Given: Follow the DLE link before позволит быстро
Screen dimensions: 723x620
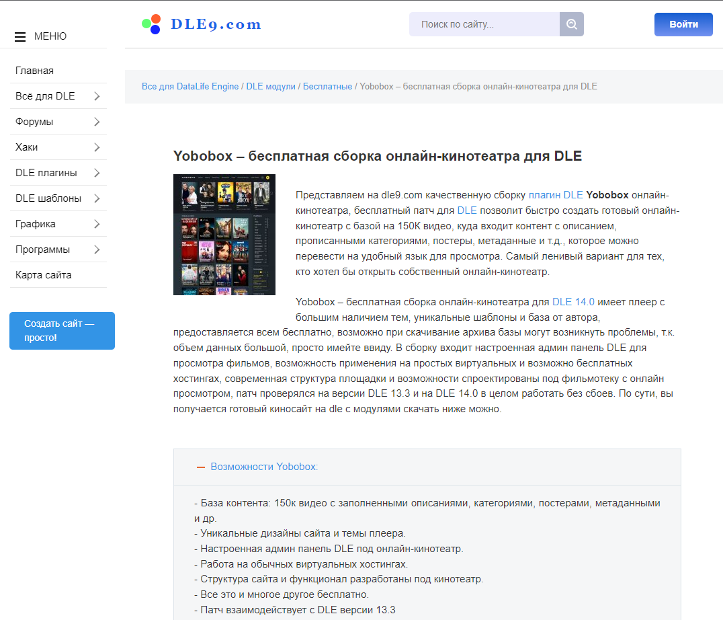Looking at the screenshot, I should pyautogui.click(x=466, y=210).
